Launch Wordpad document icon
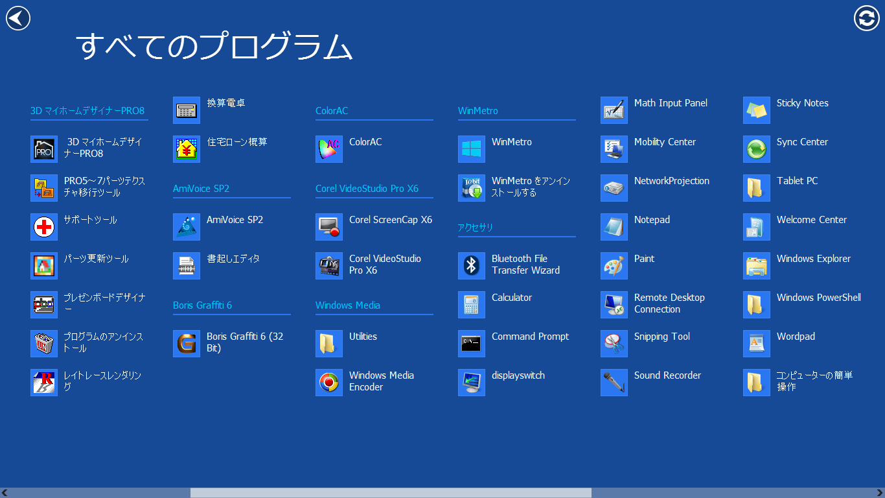 click(757, 344)
